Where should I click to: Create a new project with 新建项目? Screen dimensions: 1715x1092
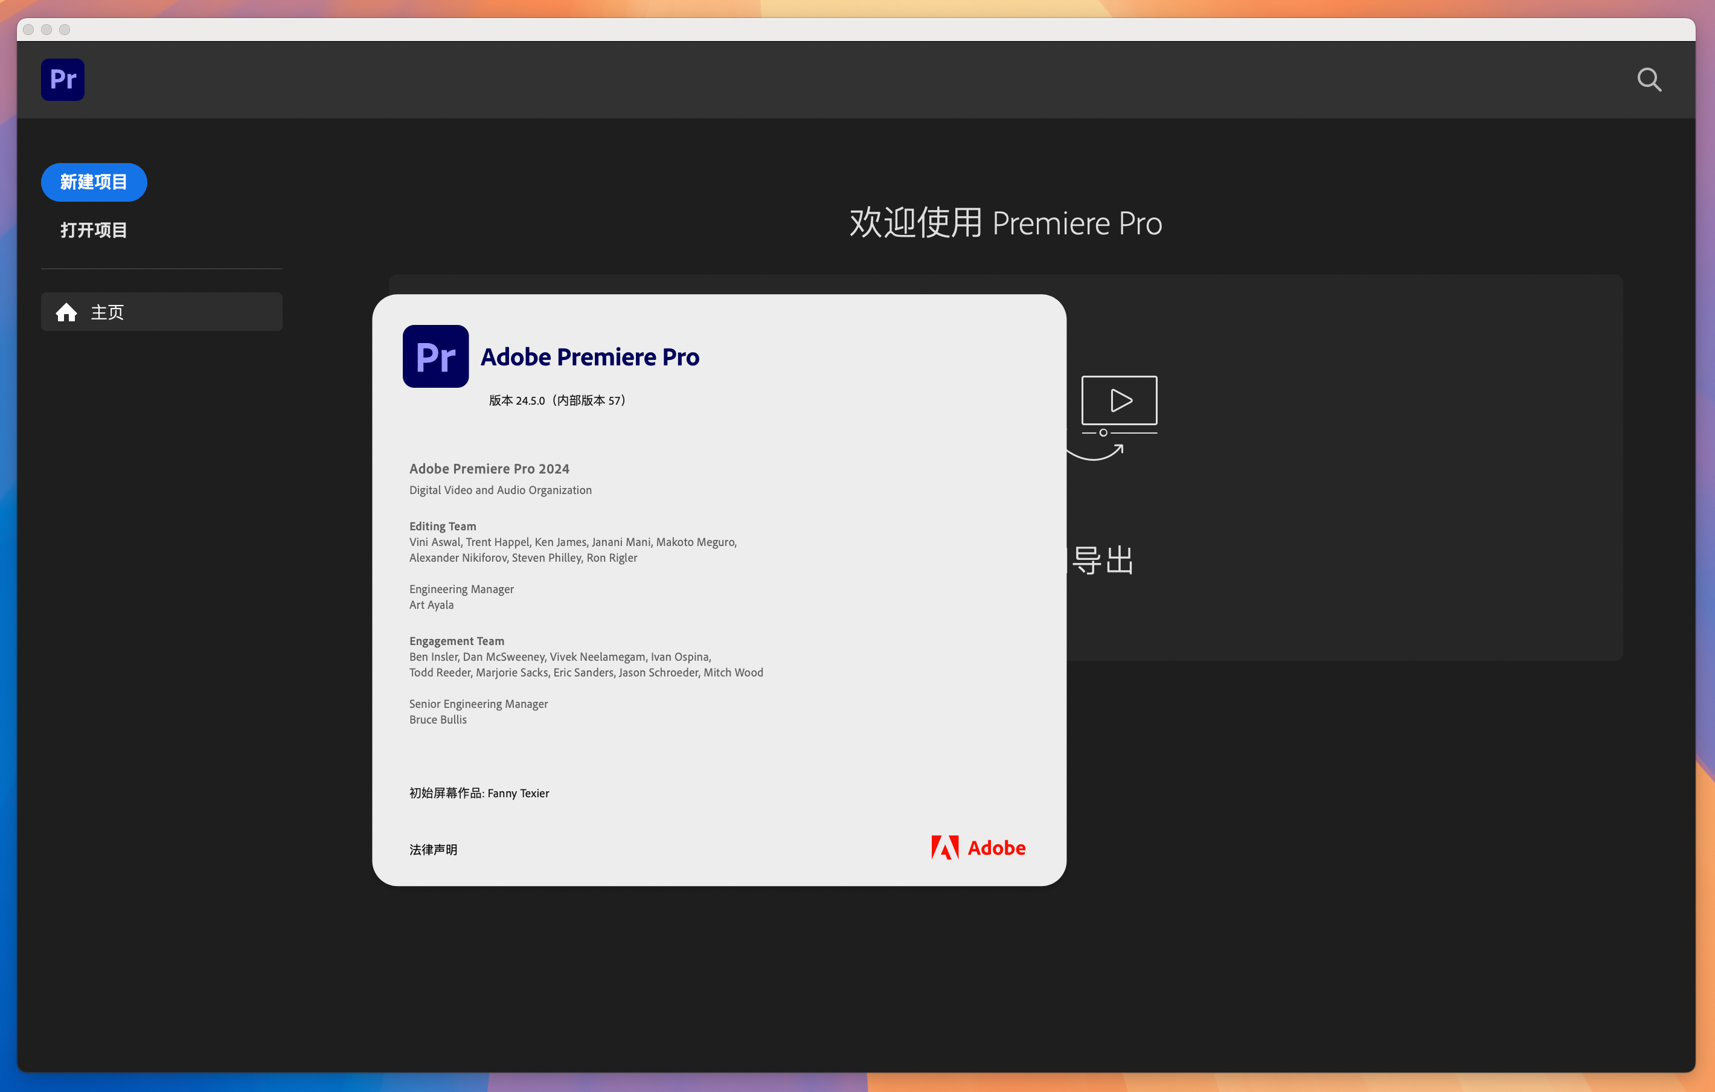pos(94,182)
